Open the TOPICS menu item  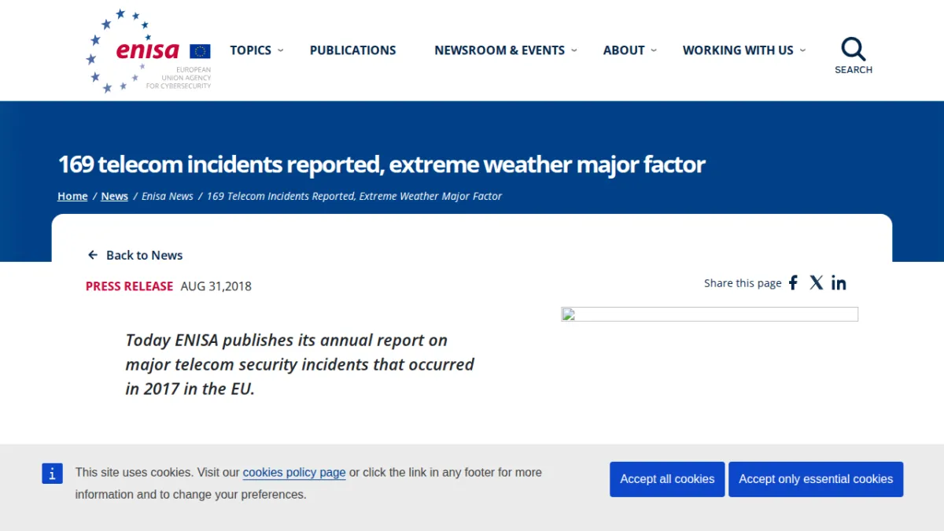pos(250,50)
